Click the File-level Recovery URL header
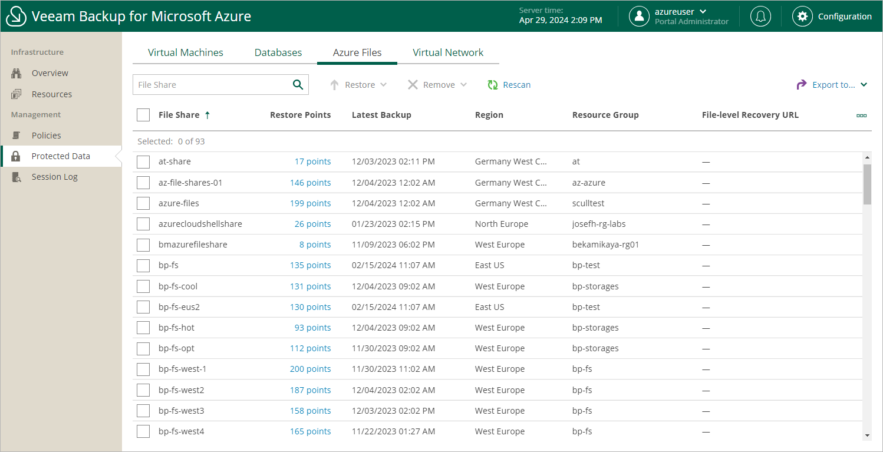 point(750,115)
